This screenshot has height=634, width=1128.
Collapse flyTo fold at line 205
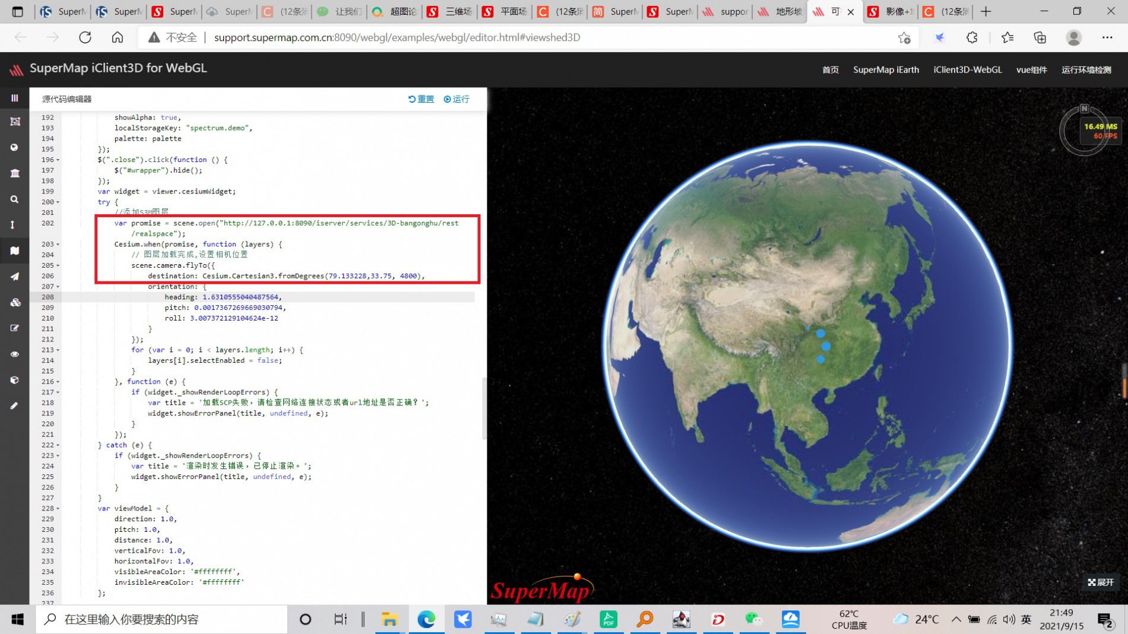[x=58, y=265]
